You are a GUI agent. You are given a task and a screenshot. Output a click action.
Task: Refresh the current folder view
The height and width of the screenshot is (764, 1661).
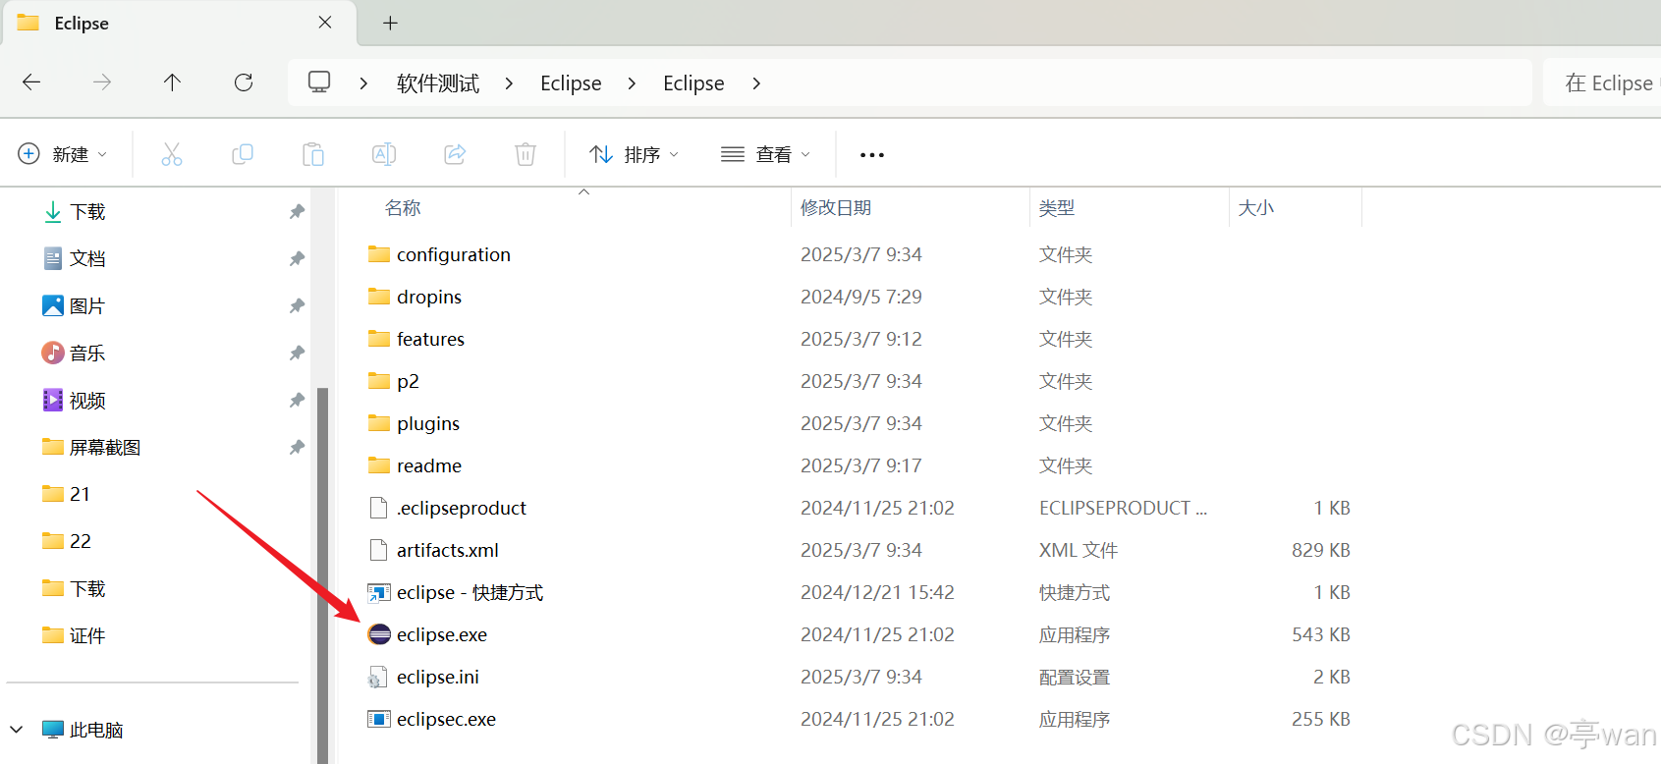244,82
